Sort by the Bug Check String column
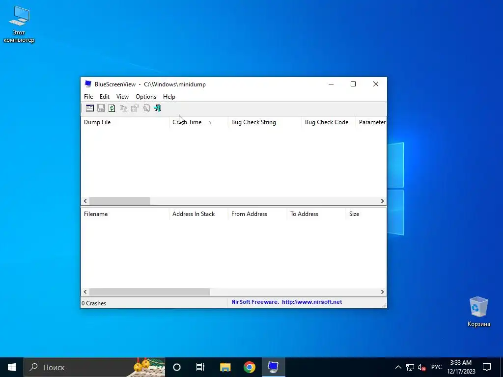503x377 pixels. pos(265,122)
